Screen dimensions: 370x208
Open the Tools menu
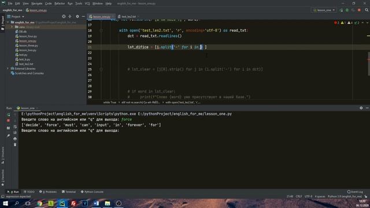tap(79, 3)
